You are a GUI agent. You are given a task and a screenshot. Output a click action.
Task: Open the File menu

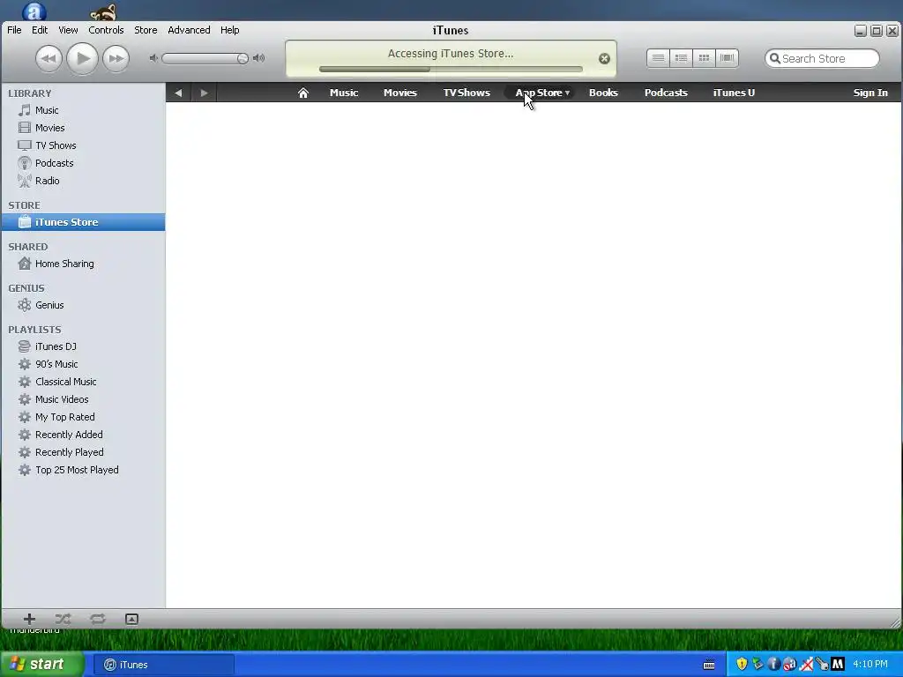click(14, 30)
